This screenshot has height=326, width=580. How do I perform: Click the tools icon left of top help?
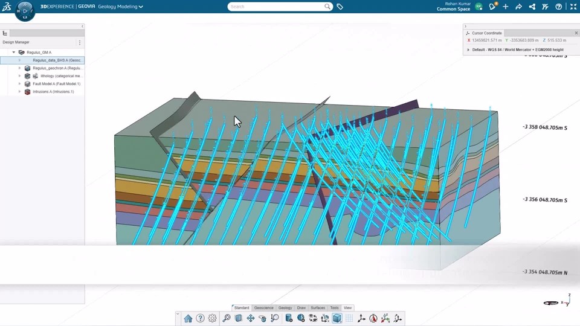[545, 7]
